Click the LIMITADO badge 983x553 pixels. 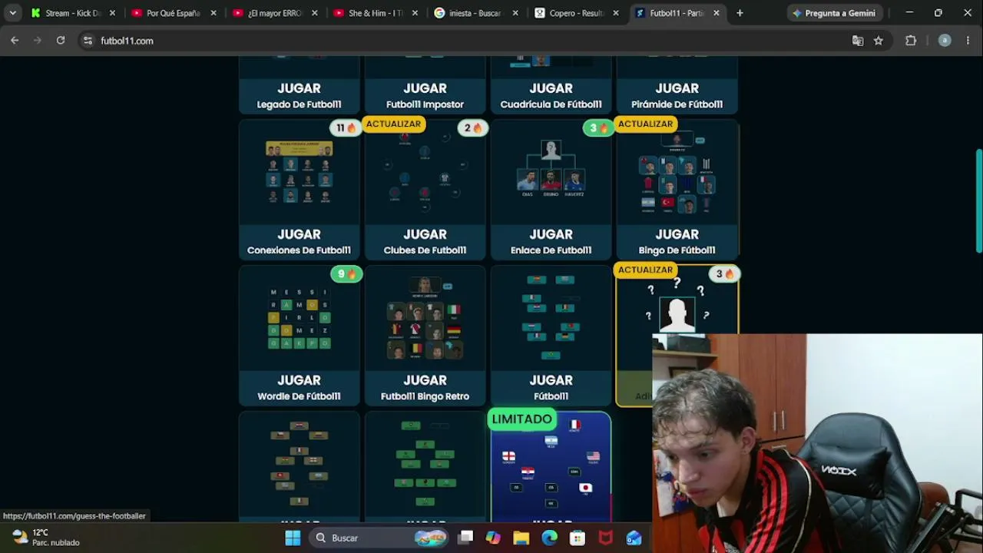[521, 419]
